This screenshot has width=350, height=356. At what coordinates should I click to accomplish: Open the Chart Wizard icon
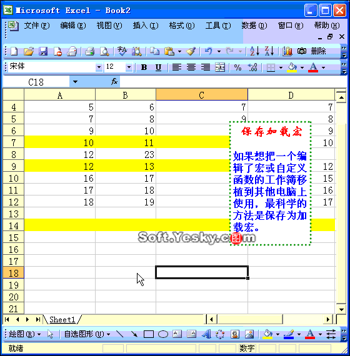(287, 51)
